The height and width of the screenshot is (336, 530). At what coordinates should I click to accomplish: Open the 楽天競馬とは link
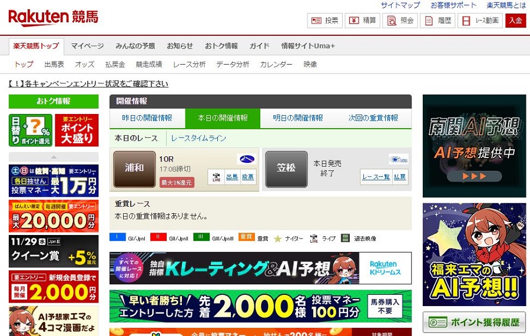pos(506,5)
